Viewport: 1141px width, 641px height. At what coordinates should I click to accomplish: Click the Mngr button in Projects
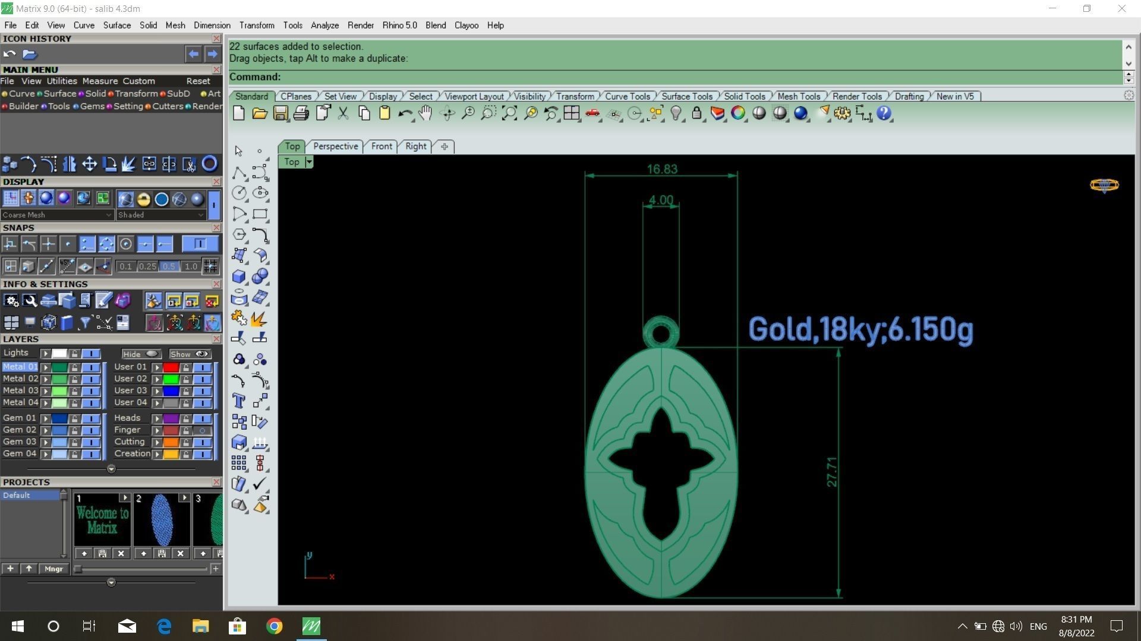pos(53,569)
